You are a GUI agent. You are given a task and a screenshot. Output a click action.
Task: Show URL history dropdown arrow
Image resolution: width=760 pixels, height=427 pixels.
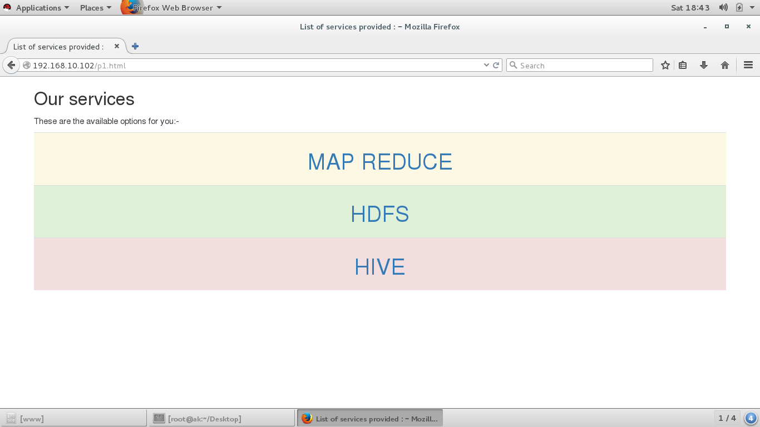(487, 65)
